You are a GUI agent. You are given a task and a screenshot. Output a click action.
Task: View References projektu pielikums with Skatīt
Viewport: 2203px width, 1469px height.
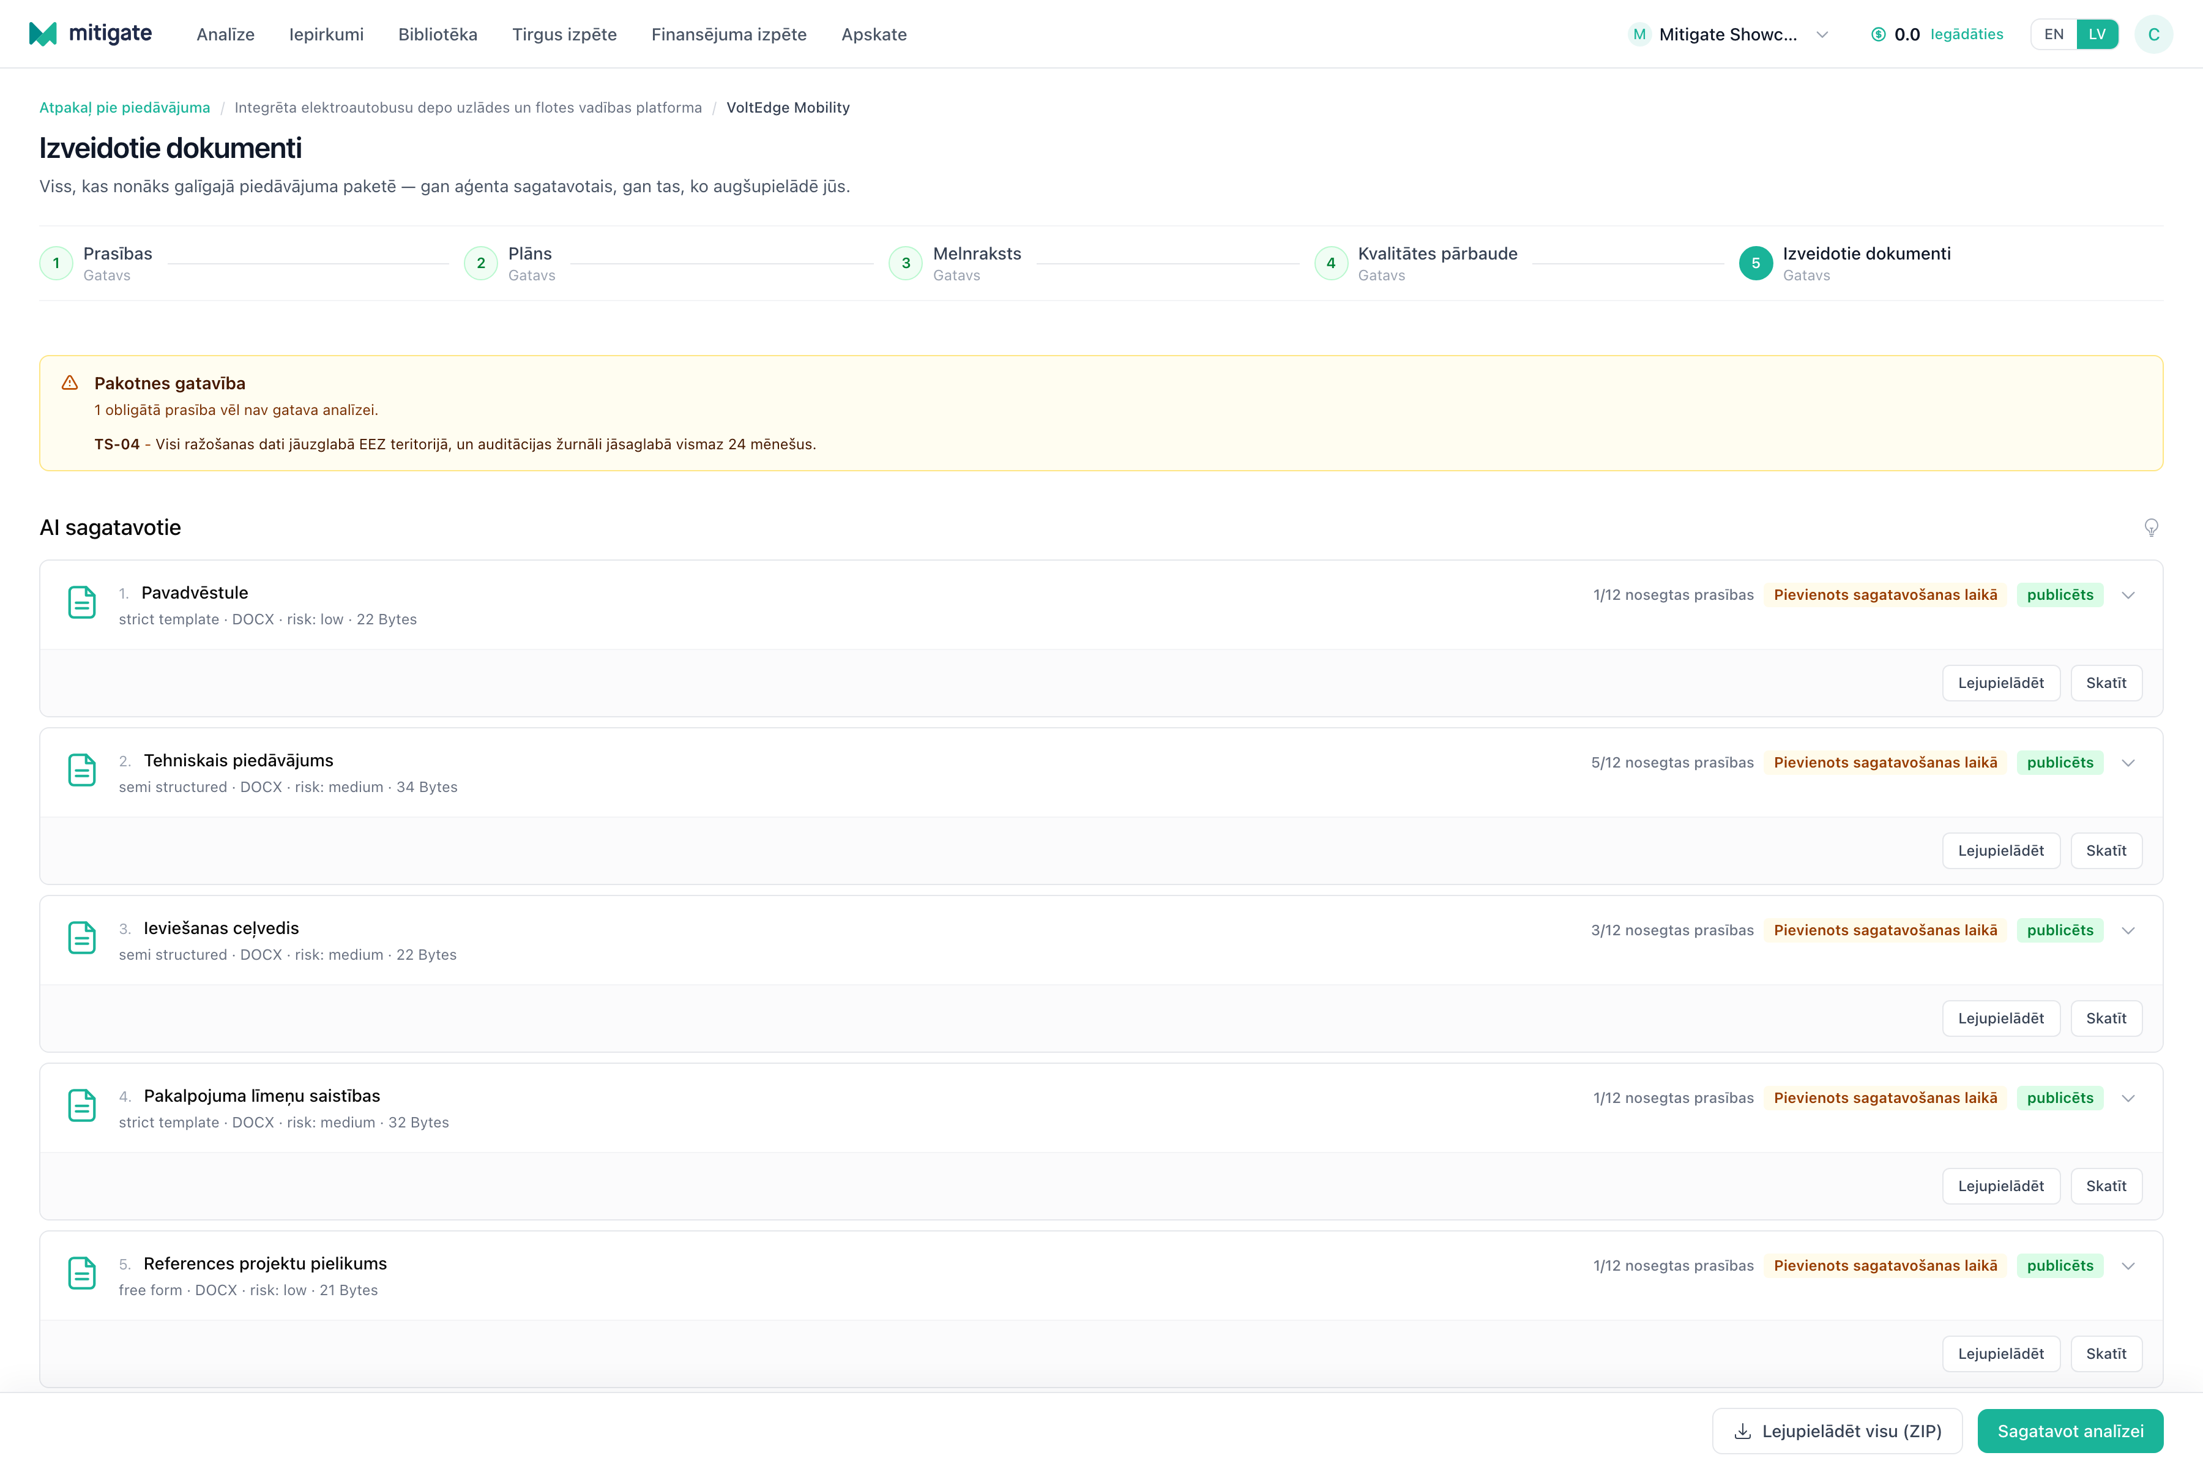2106,1354
